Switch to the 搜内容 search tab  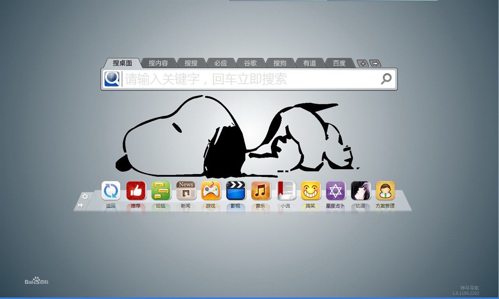click(x=158, y=63)
